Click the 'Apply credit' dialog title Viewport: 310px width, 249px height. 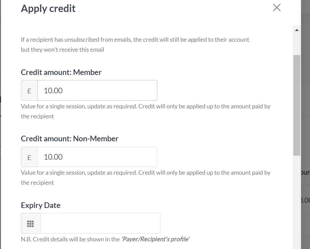48,9
